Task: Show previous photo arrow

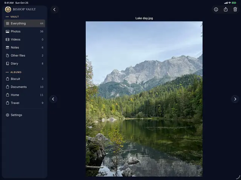Action: [x=53, y=99]
